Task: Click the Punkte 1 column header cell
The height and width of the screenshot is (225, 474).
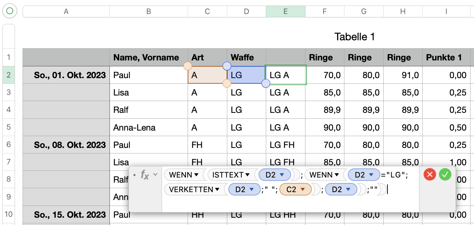Action: coord(446,58)
